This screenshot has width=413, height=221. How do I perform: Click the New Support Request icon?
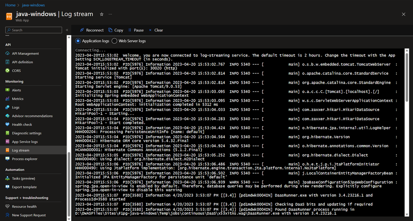7,215
